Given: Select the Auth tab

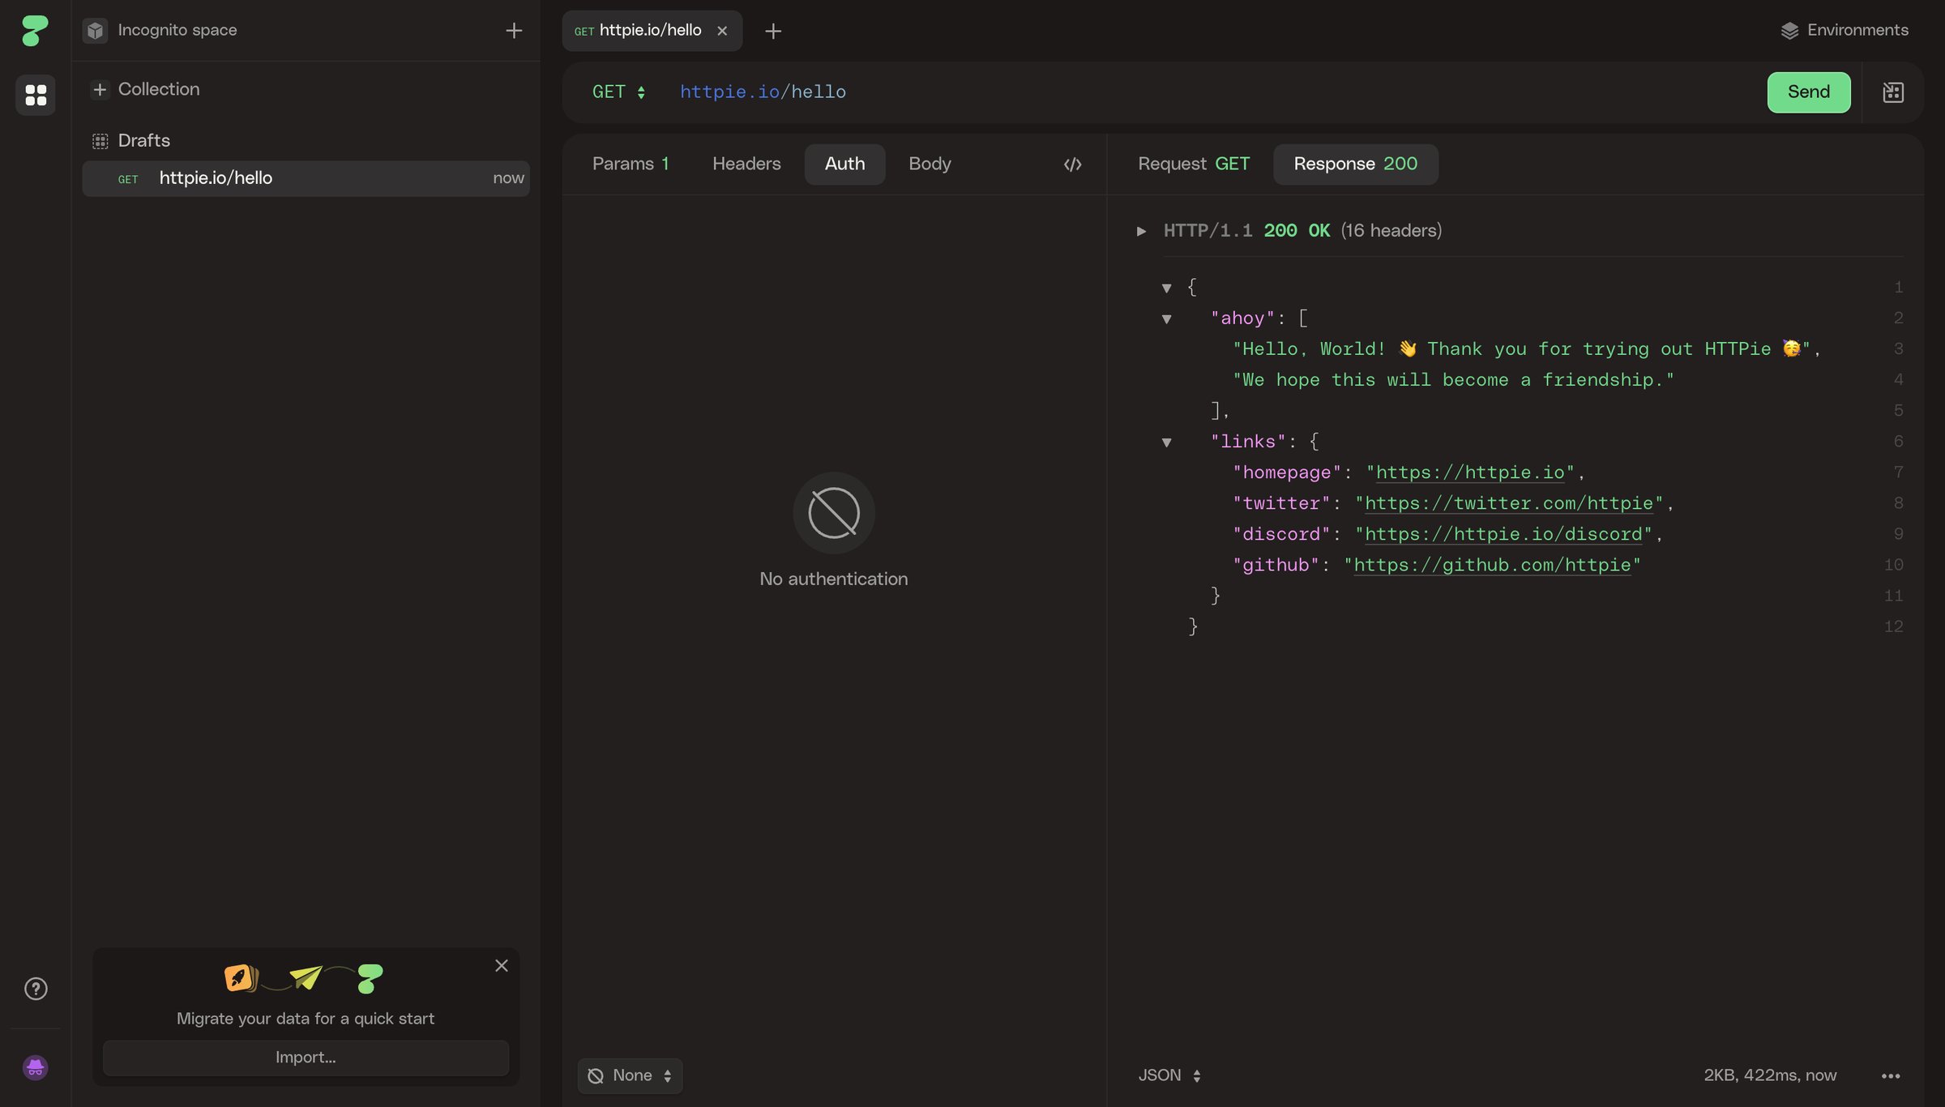Looking at the screenshot, I should (x=844, y=165).
